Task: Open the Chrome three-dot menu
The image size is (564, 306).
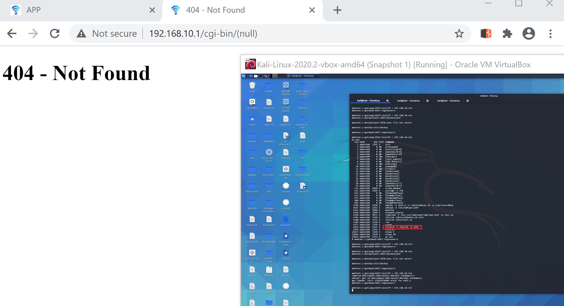Action: point(550,33)
